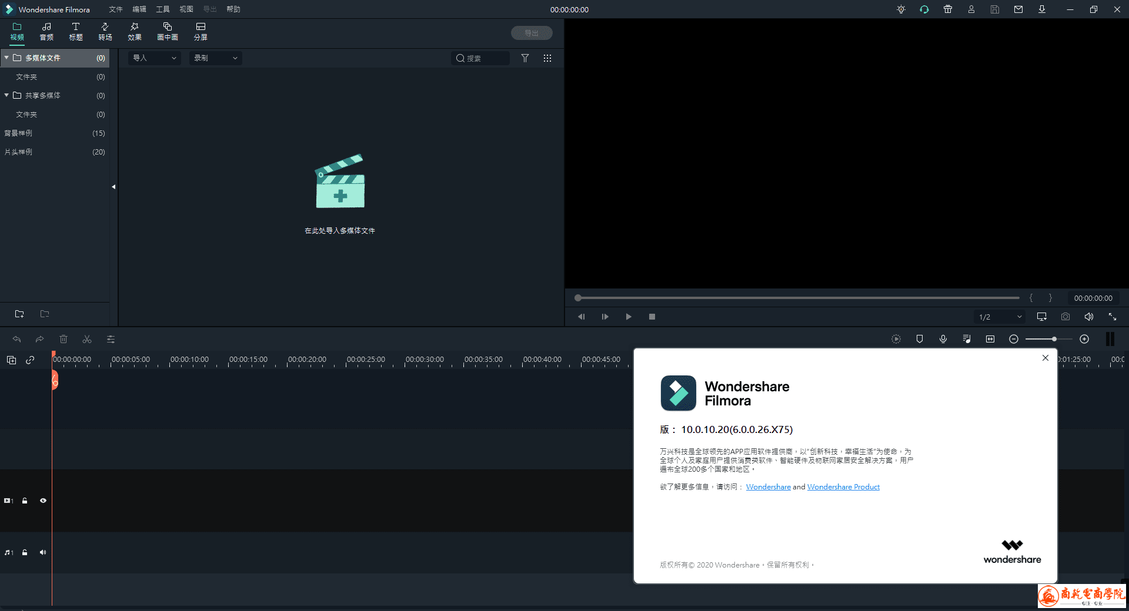
Task: Click the 导出 export button
Action: tap(532, 33)
